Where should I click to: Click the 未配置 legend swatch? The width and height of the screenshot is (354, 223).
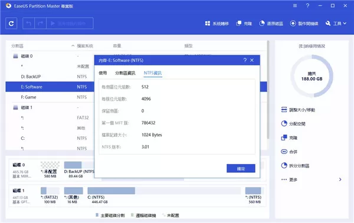pos(163,215)
